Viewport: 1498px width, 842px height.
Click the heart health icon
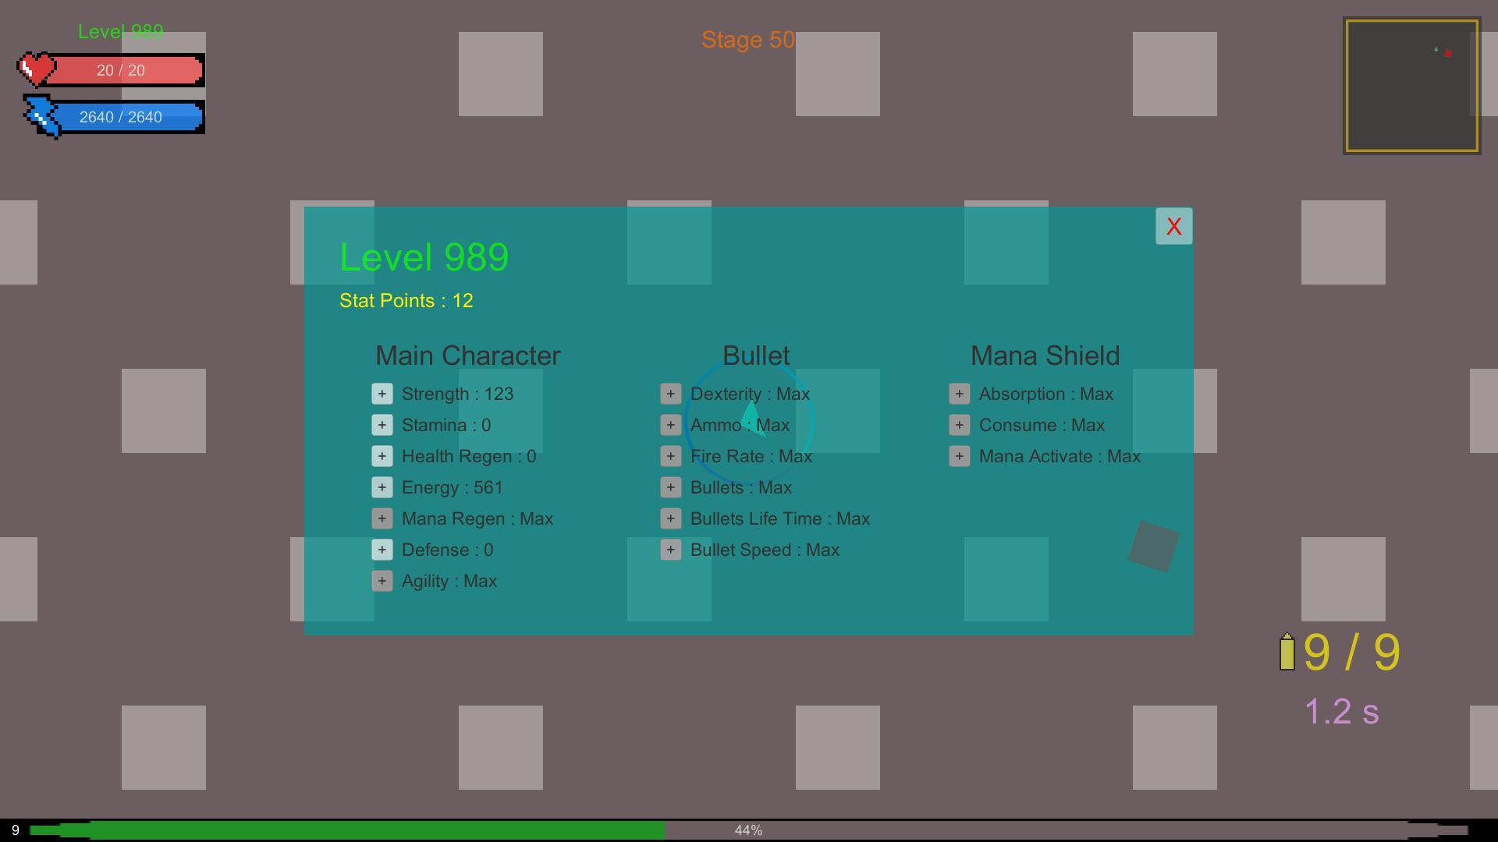37,69
